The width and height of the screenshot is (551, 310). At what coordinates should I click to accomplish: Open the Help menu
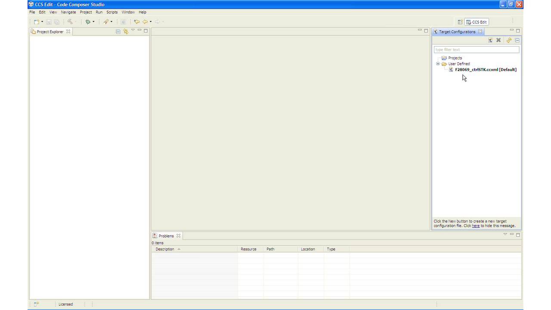(142, 12)
